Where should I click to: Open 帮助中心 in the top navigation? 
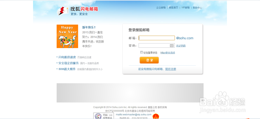coord(197,8)
